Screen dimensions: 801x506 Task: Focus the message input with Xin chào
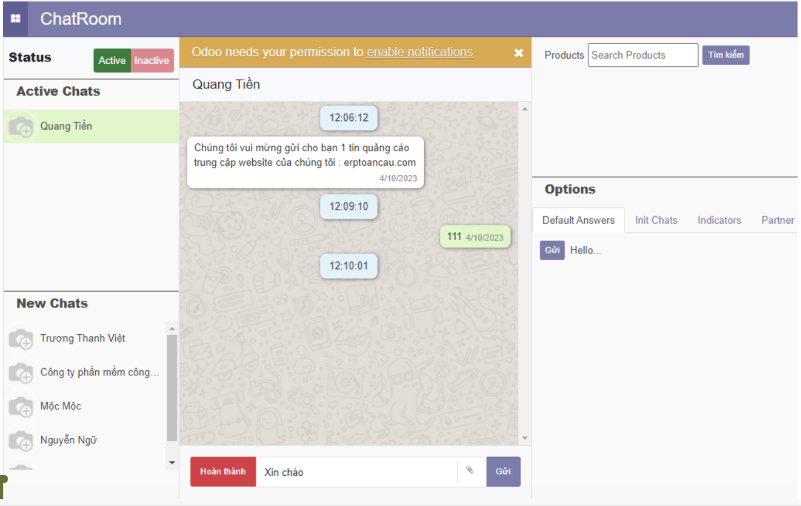point(356,472)
